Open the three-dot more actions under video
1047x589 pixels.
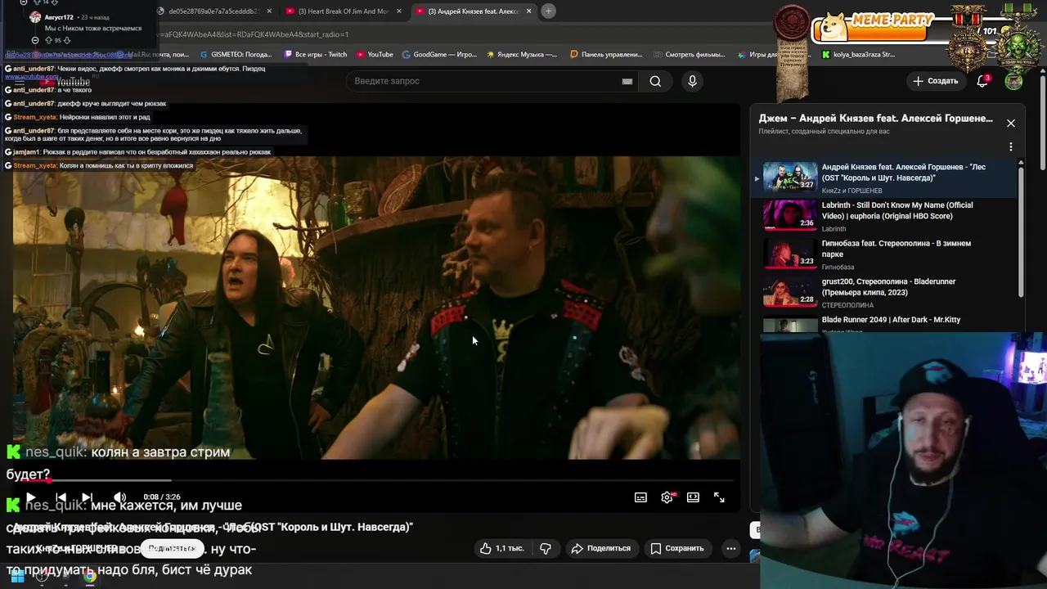pyautogui.click(x=731, y=548)
